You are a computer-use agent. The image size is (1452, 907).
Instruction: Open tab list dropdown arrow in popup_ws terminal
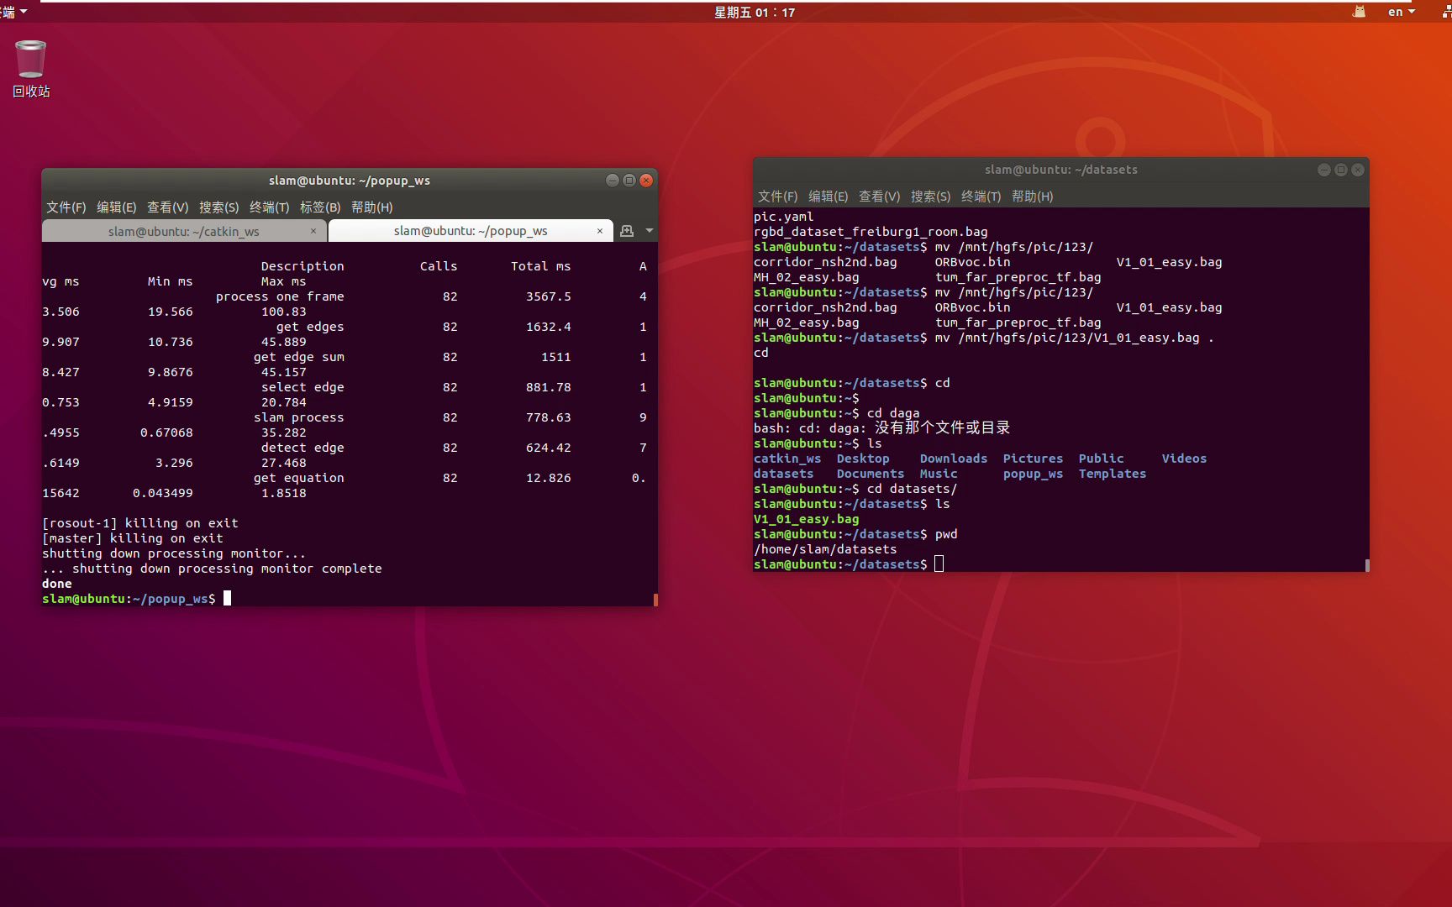(650, 231)
